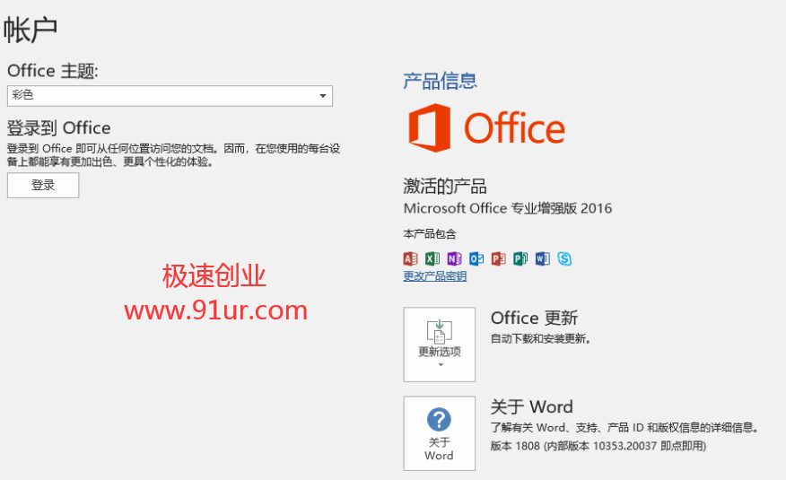Click the Publisher app icon
This screenshot has height=480, width=786.
[520, 258]
